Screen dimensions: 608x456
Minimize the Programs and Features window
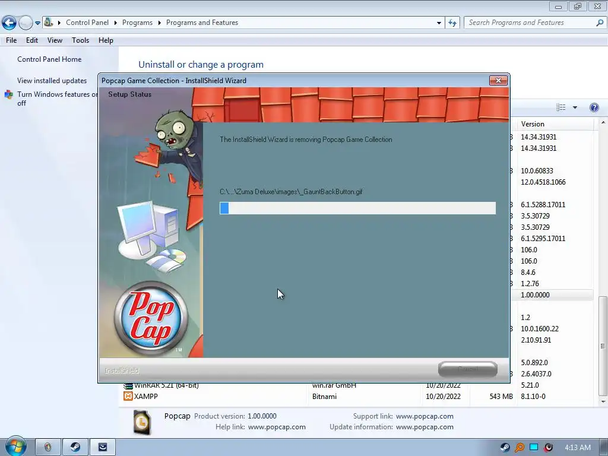558,7
